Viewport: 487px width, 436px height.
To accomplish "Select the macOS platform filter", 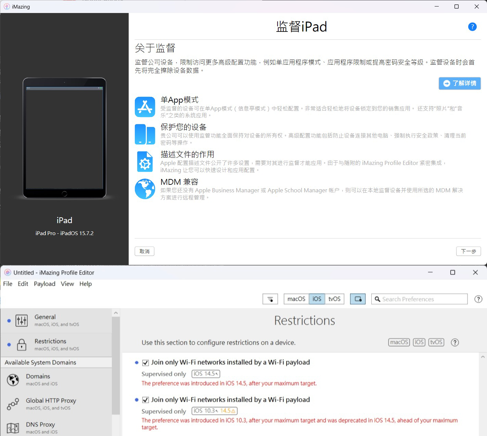I will point(296,299).
